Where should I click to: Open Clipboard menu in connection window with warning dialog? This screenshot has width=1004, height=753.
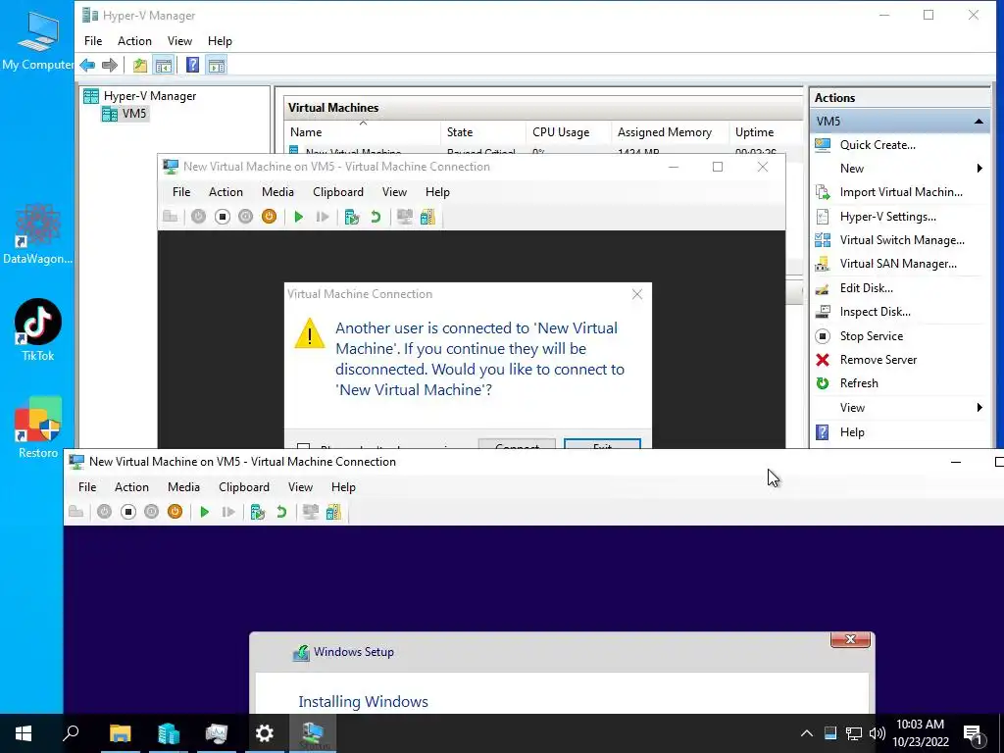click(x=338, y=192)
